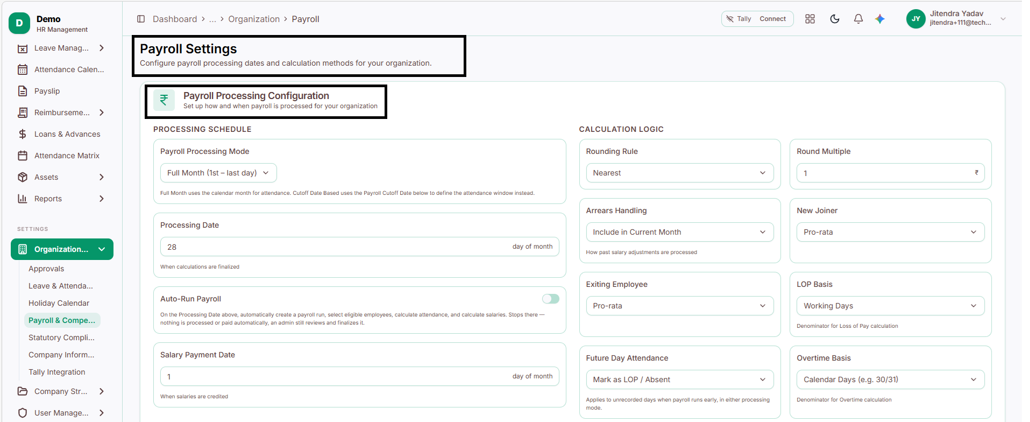Open Future Day Attendance dropdown
This screenshot has width=1030, height=422.
tap(680, 379)
